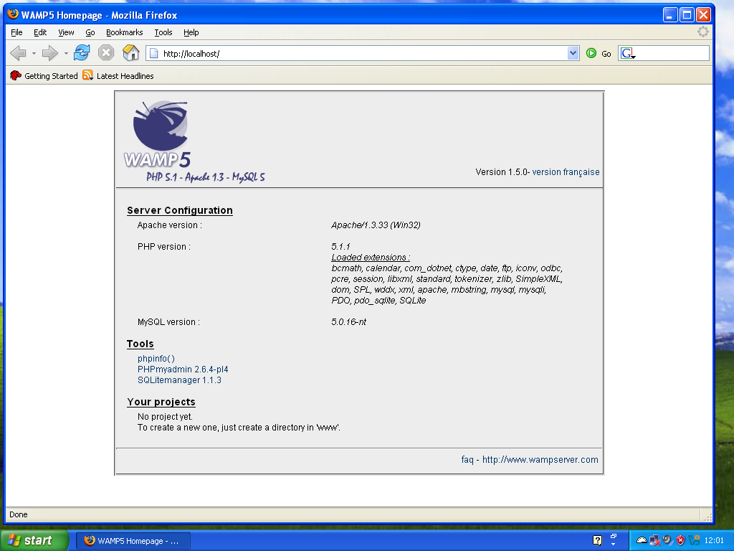Image resolution: width=734 pixels, height=551 pixels.
Task: Click the network disconnected tray icon
Action: click(655, 540)
